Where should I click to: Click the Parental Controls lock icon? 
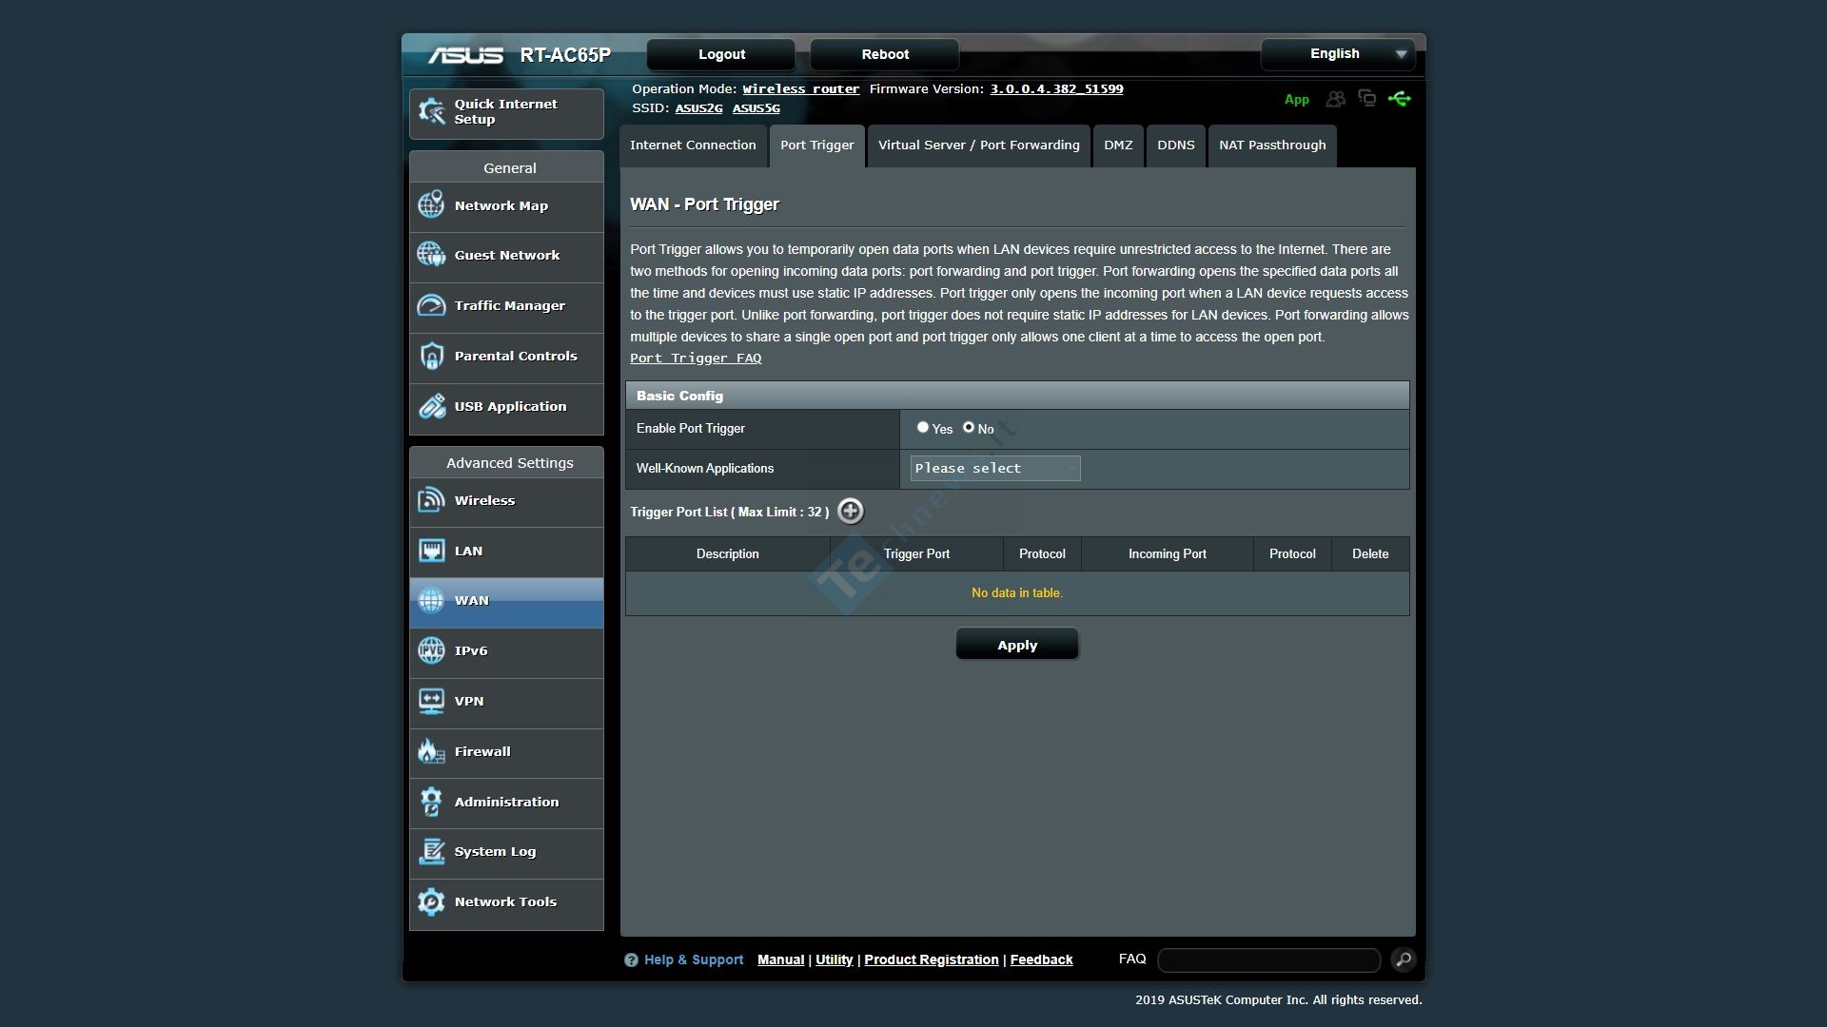pos(431,356)
